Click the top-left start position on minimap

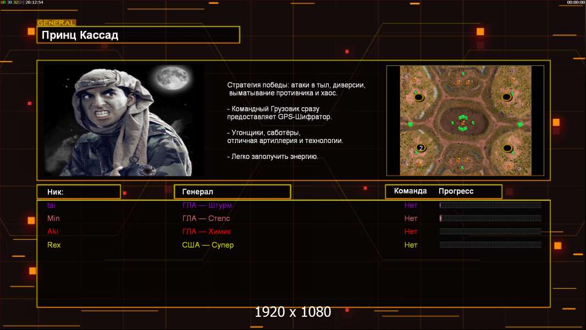(x=419, y=97)
